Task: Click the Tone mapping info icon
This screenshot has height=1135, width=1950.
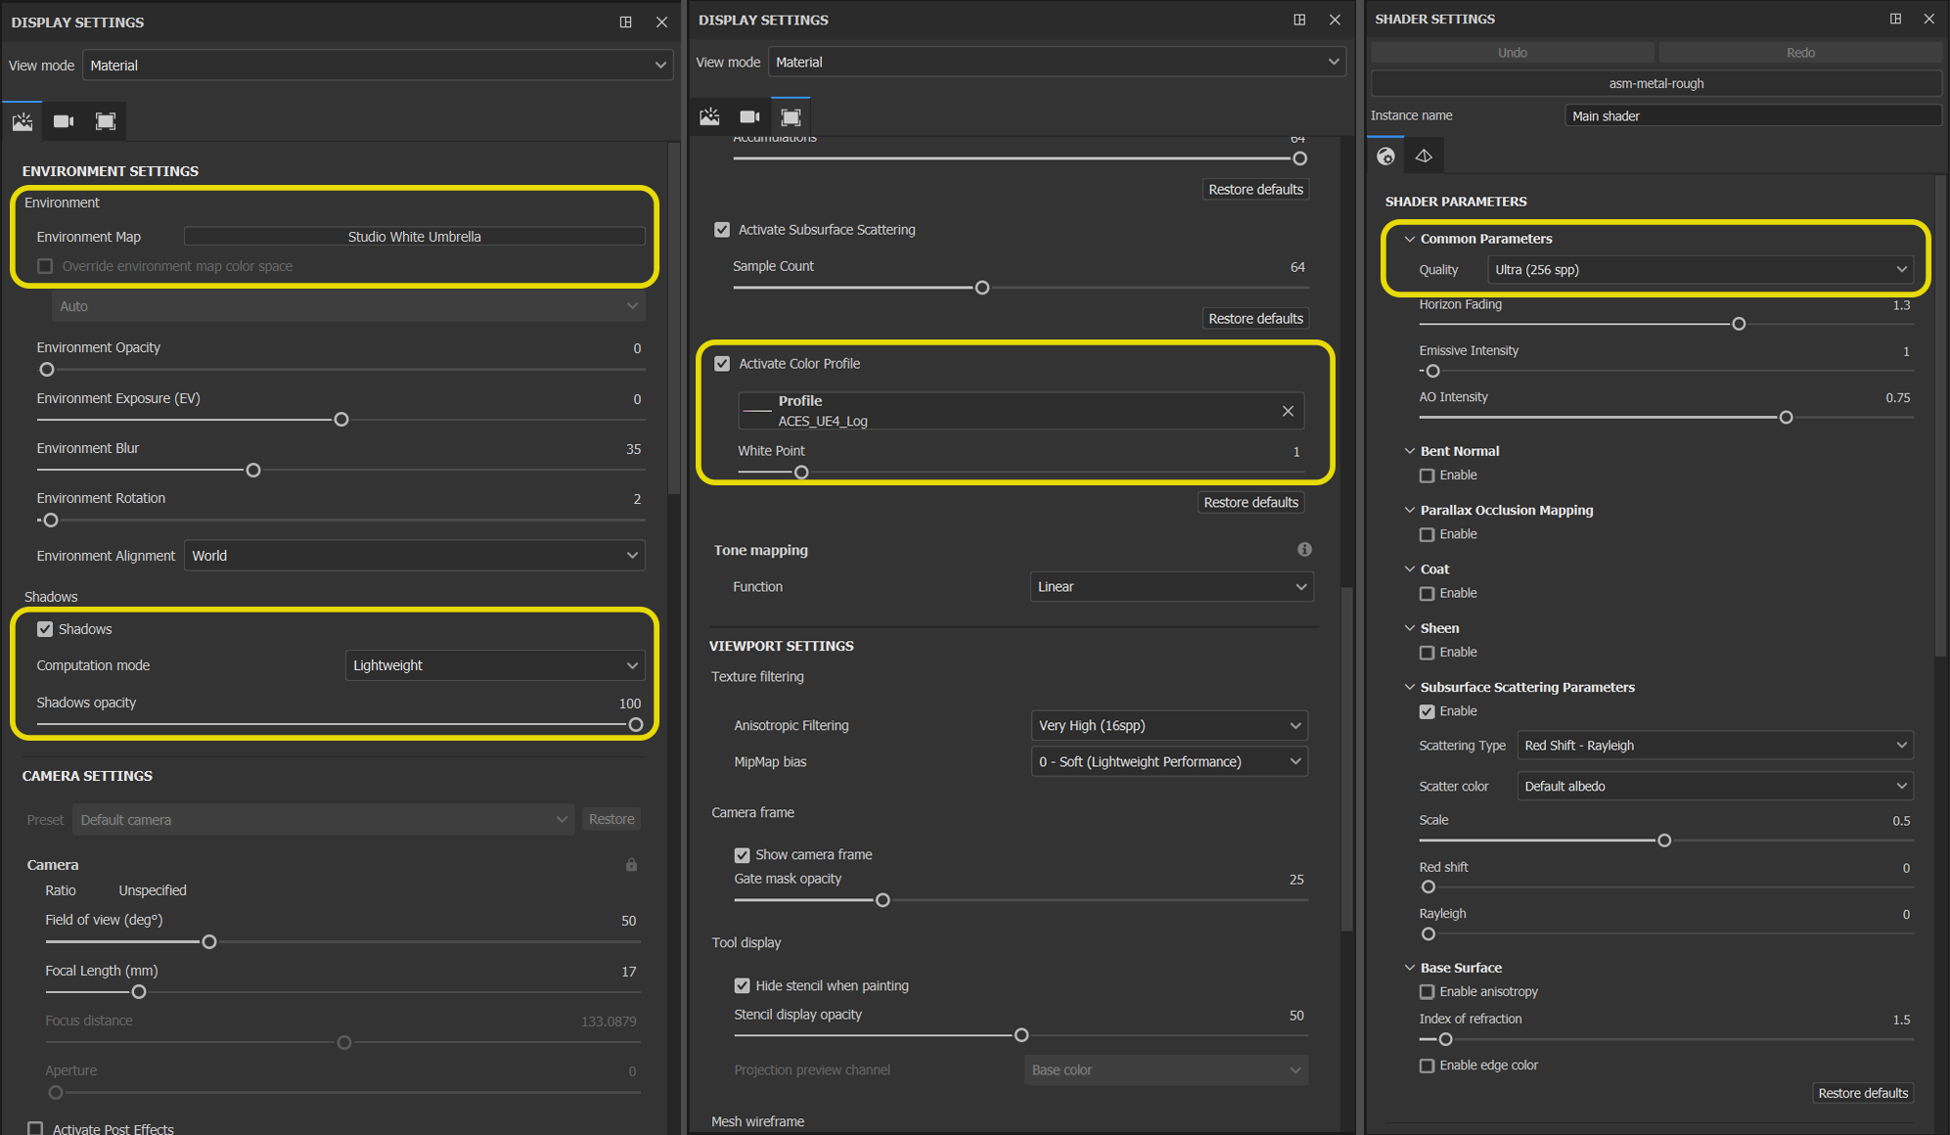Action: coord(1304,550)
